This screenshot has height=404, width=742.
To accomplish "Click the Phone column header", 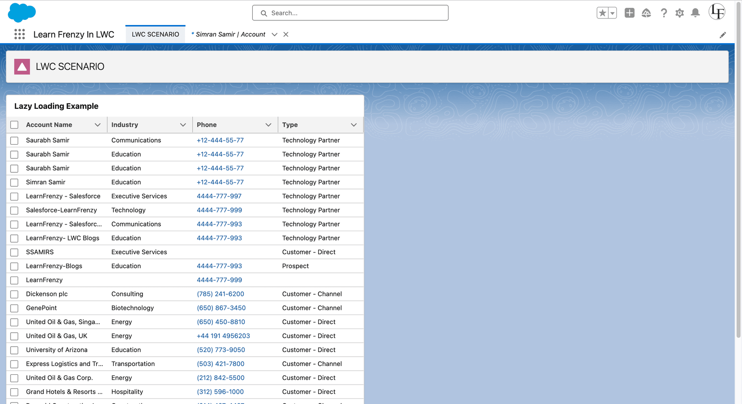I will [x=207, y=125].
